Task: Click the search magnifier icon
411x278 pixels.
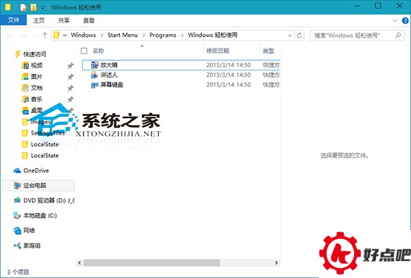Action: 398,35
